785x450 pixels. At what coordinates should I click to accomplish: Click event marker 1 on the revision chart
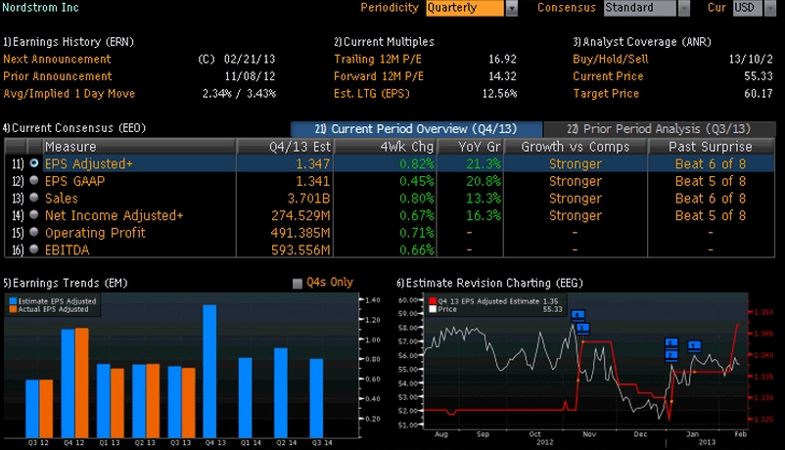[x=694, y=345]
